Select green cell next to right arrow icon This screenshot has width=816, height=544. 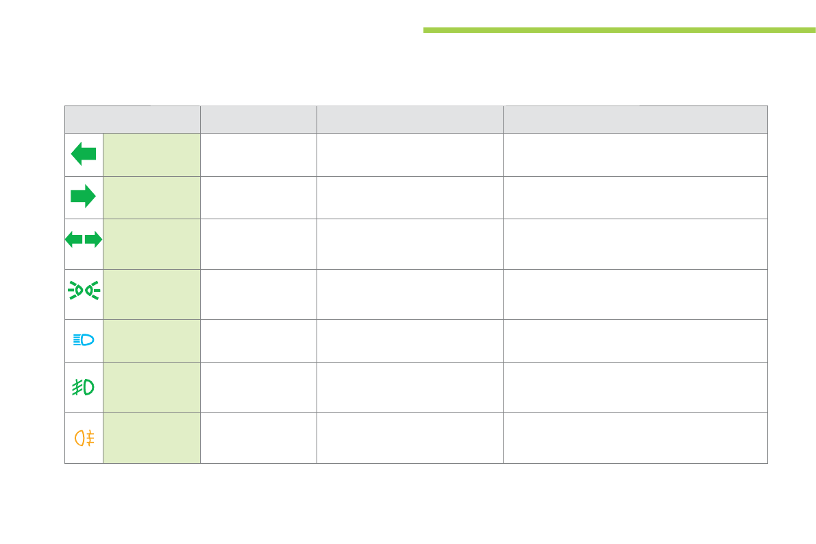[x=151, y=197]
